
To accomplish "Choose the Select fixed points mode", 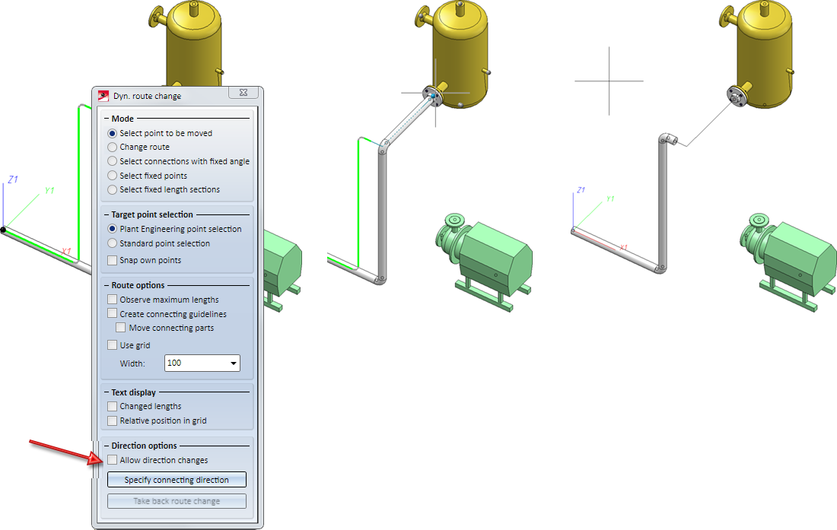I will click(112, 176).
